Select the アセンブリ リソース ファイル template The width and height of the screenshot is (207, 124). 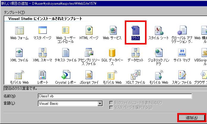click(x=89, y=52)
